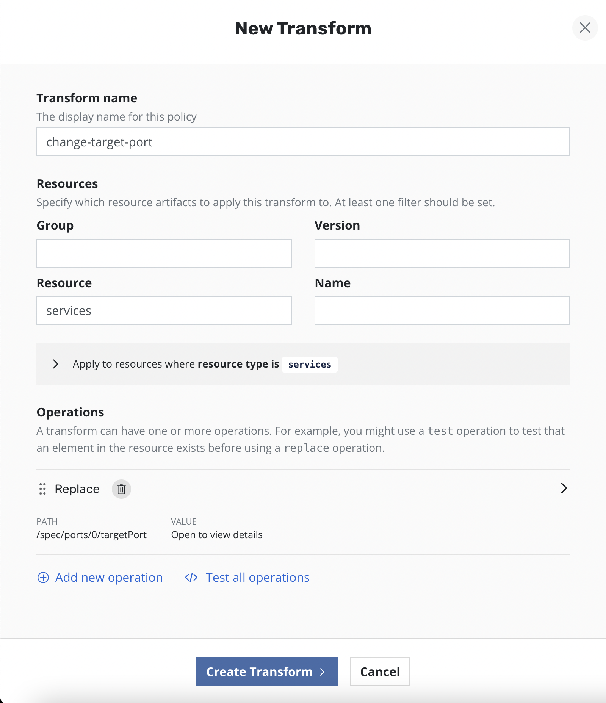This screenshot has width=606, height=703.
Task: Select the services resource type chip
Action: coord(309,364)
